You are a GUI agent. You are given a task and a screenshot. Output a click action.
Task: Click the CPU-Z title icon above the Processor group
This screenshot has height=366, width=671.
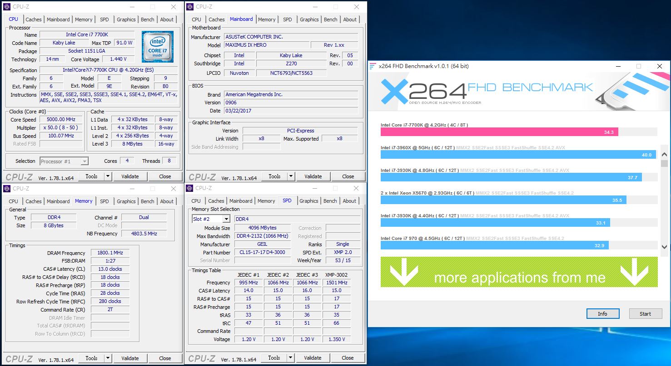[8, 7]
